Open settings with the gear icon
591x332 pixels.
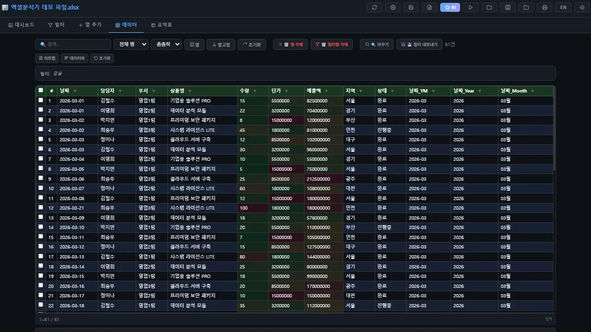tap(393, 8)
